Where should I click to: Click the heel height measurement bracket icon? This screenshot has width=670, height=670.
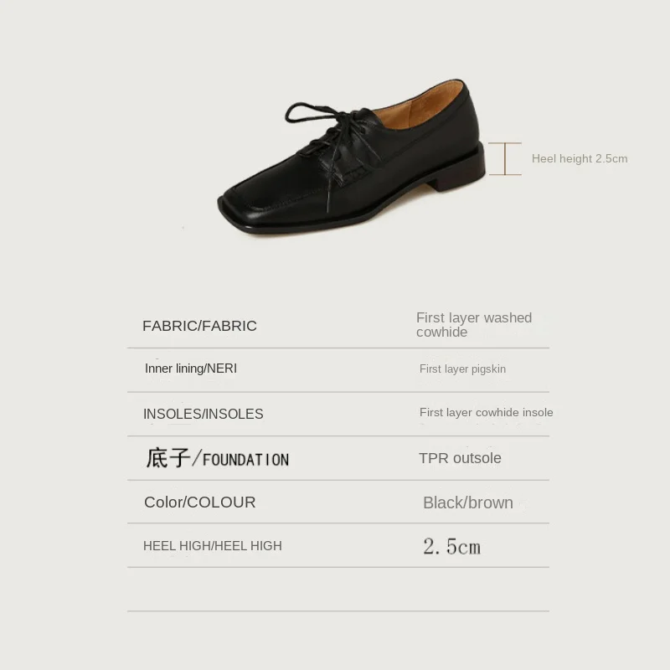click(505, 158)
